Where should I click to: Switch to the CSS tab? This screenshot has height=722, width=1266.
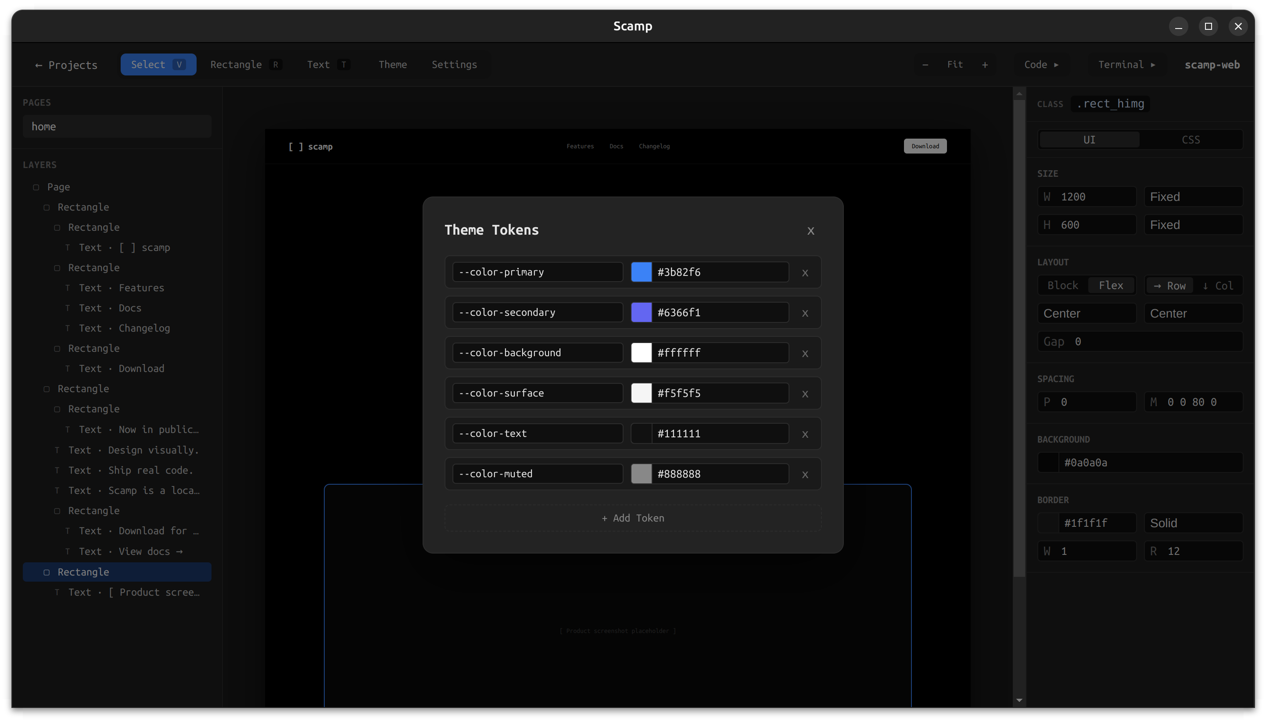click(x=1191, y=139)
